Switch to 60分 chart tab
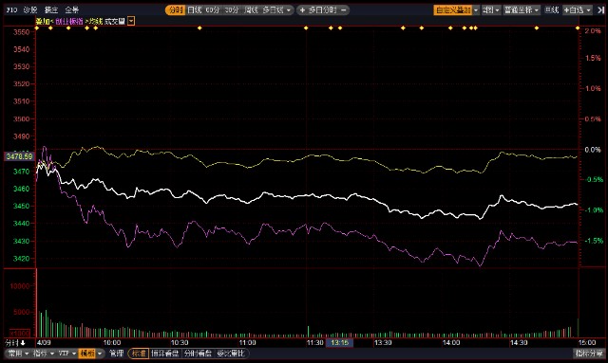 (x=213, y=10)
